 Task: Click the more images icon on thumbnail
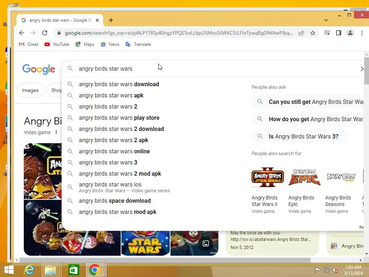pos(206,243)
